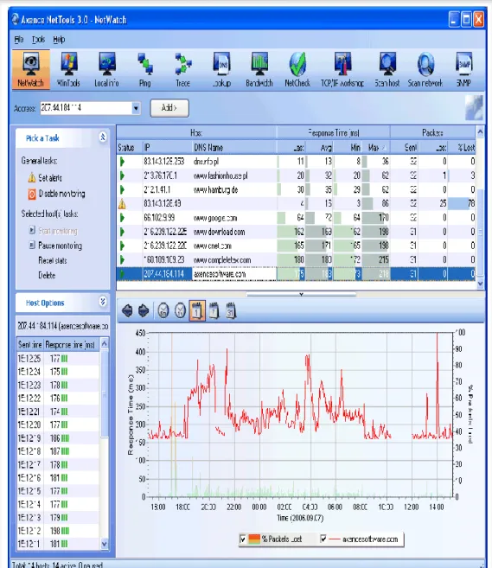This screenshot has height=568, width=492.
Task: Select the www.fashionhouse.pl host row
Action: coord(296,176)
